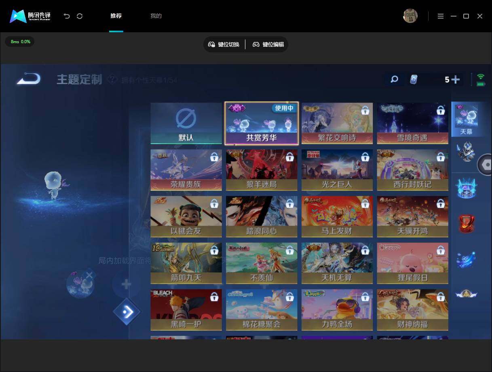
Task: Select the 箭叩九天 theme card
Action: click(x=186, y=263)
